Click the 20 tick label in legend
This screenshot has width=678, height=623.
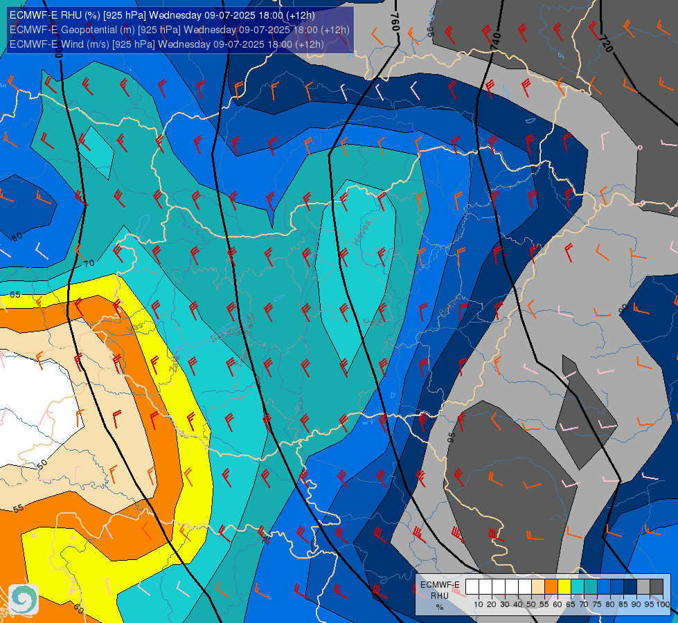coord(492,604)
